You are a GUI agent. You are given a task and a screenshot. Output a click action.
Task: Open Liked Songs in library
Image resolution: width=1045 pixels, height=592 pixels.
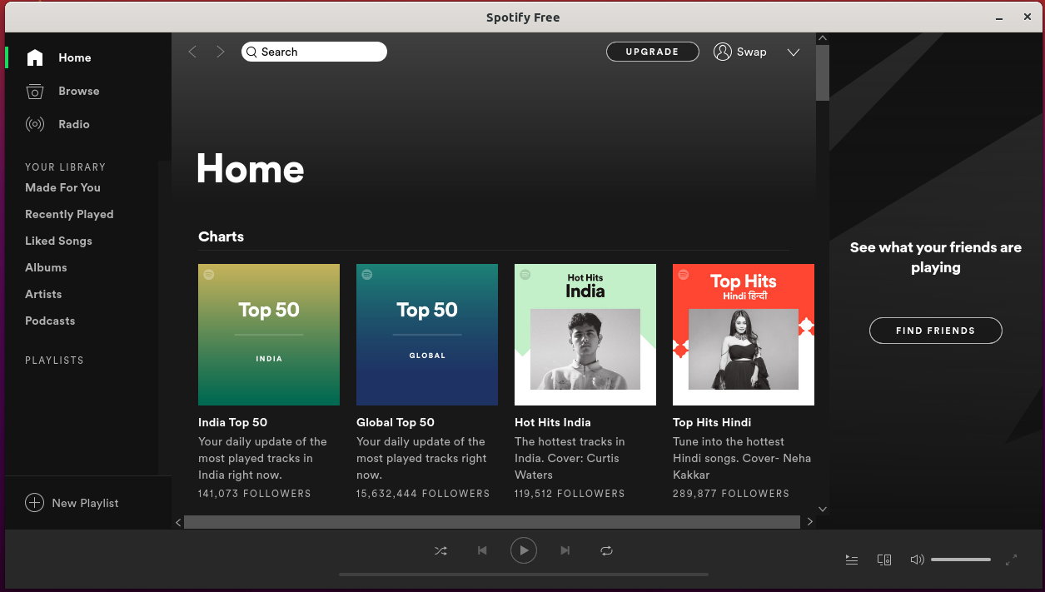pyautogui.click(x=58, y=241)
